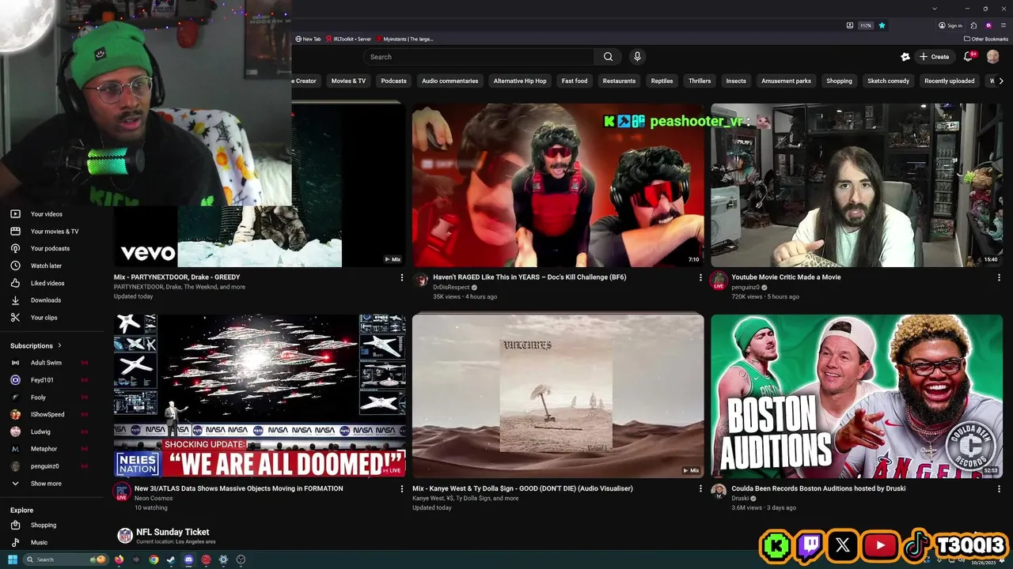Click browser Sign in button
The height and width of the screenshot is (569, 1013).
(950, 25)
